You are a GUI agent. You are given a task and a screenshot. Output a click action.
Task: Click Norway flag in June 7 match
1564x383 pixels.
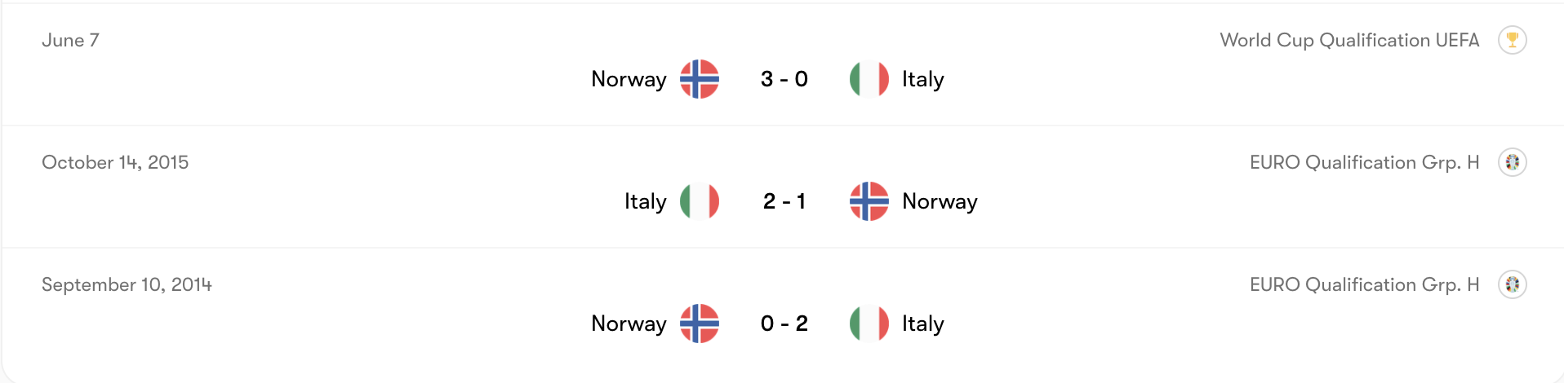tap(700, 79)
